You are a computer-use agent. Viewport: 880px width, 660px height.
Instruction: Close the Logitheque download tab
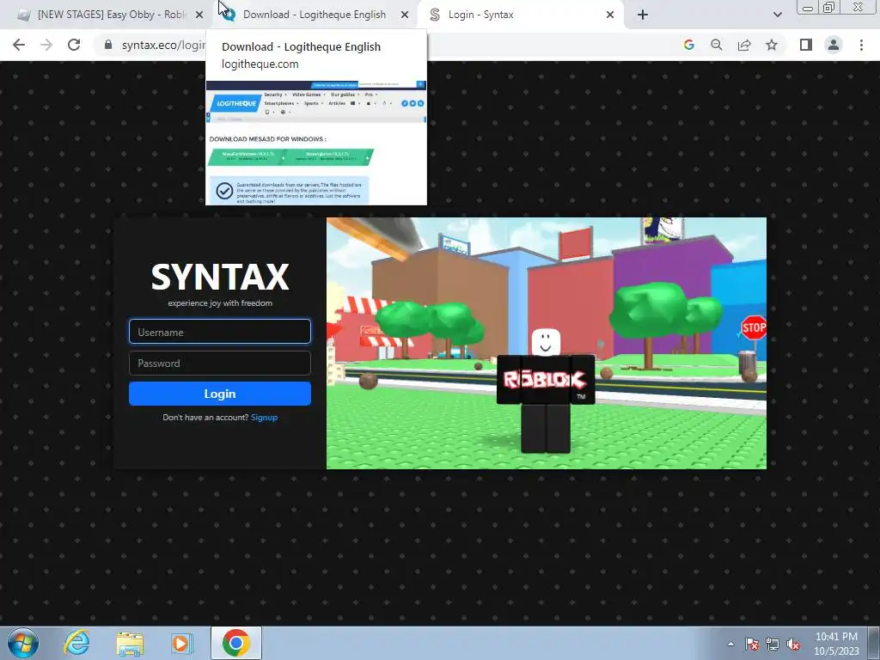[x=405, y=15]
